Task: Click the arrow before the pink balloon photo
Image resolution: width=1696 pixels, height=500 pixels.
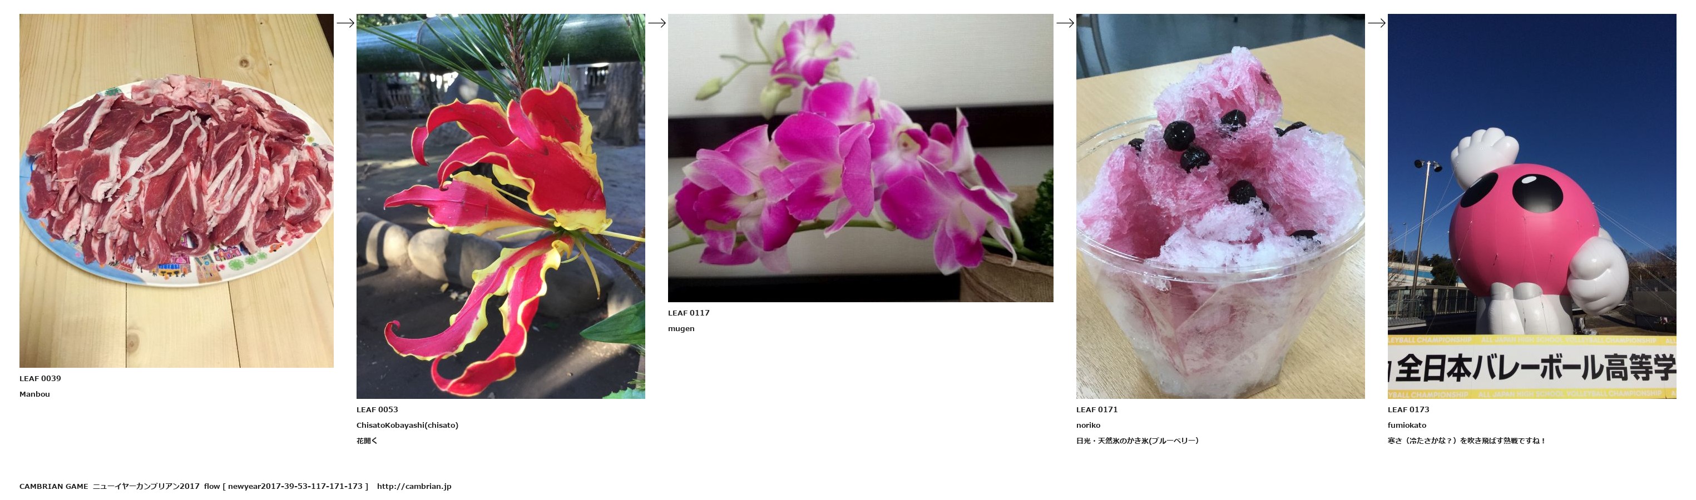Action: click(x=1376, y=23)
